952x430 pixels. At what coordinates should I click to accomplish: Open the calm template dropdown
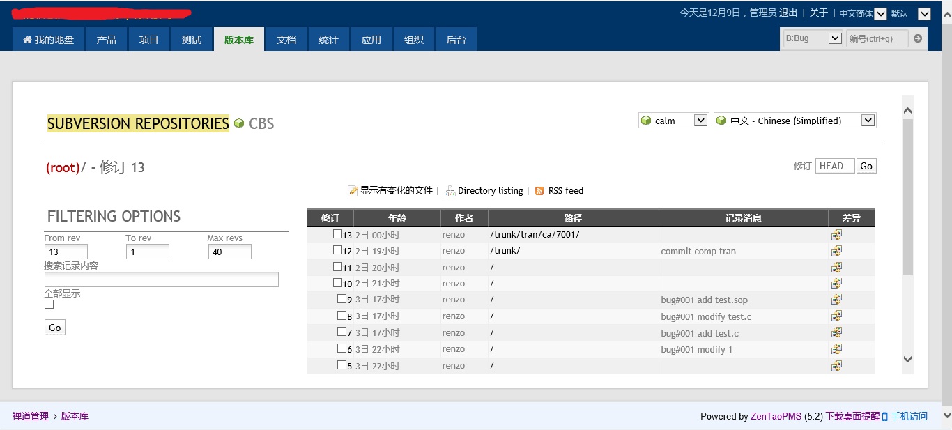click(x=674, y=121)
